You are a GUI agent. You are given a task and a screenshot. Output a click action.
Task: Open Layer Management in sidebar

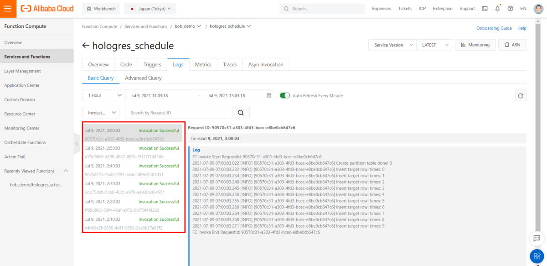click(x=36, y=71)
